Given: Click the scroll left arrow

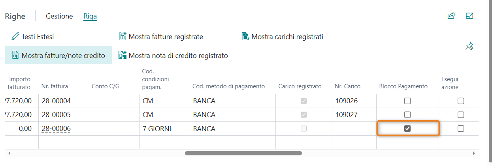Looking at the screenshot, I should coord(9,153).
